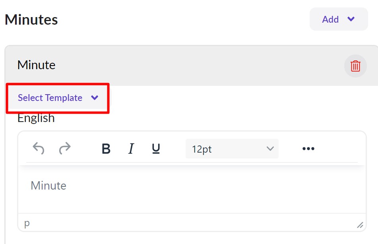Click the redo arrow icon

(65, 149)
